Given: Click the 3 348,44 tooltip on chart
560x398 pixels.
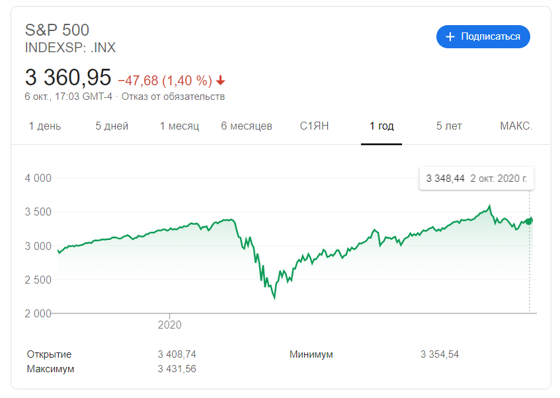Looking at the screenshot, I should (x=477, y=179).
